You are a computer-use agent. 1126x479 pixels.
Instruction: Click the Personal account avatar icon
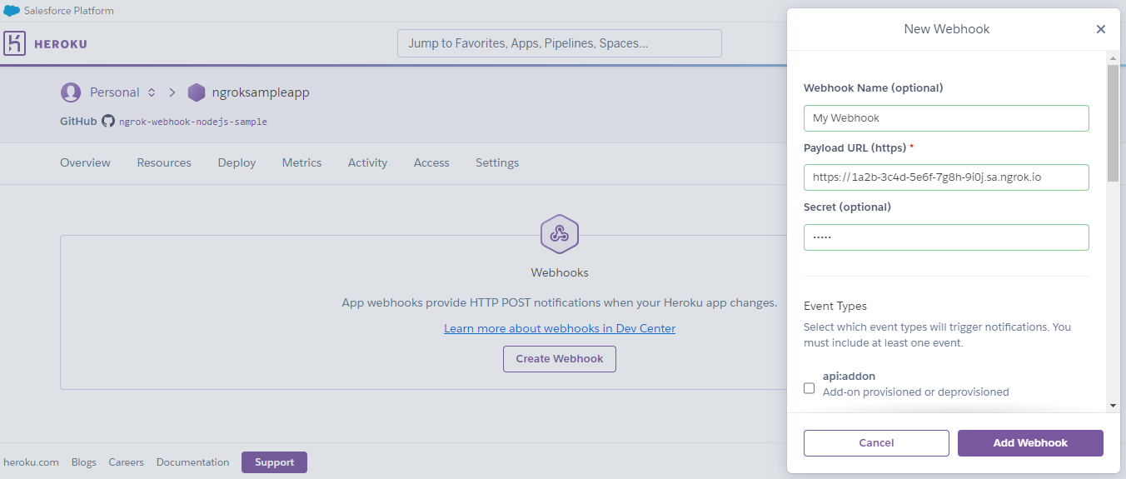coord(71,92)
